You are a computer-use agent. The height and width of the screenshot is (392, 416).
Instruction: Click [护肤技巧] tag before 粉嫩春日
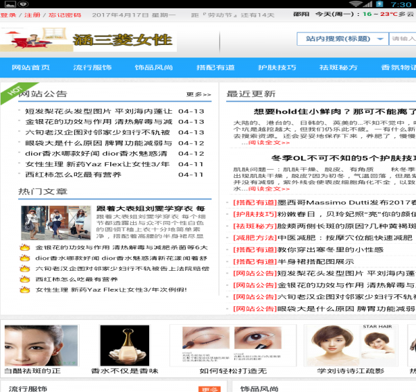click(x=255, y=214)
